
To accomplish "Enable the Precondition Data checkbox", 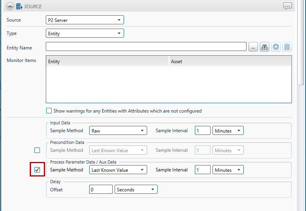I will pyautogui.click(x=37, y=150).
